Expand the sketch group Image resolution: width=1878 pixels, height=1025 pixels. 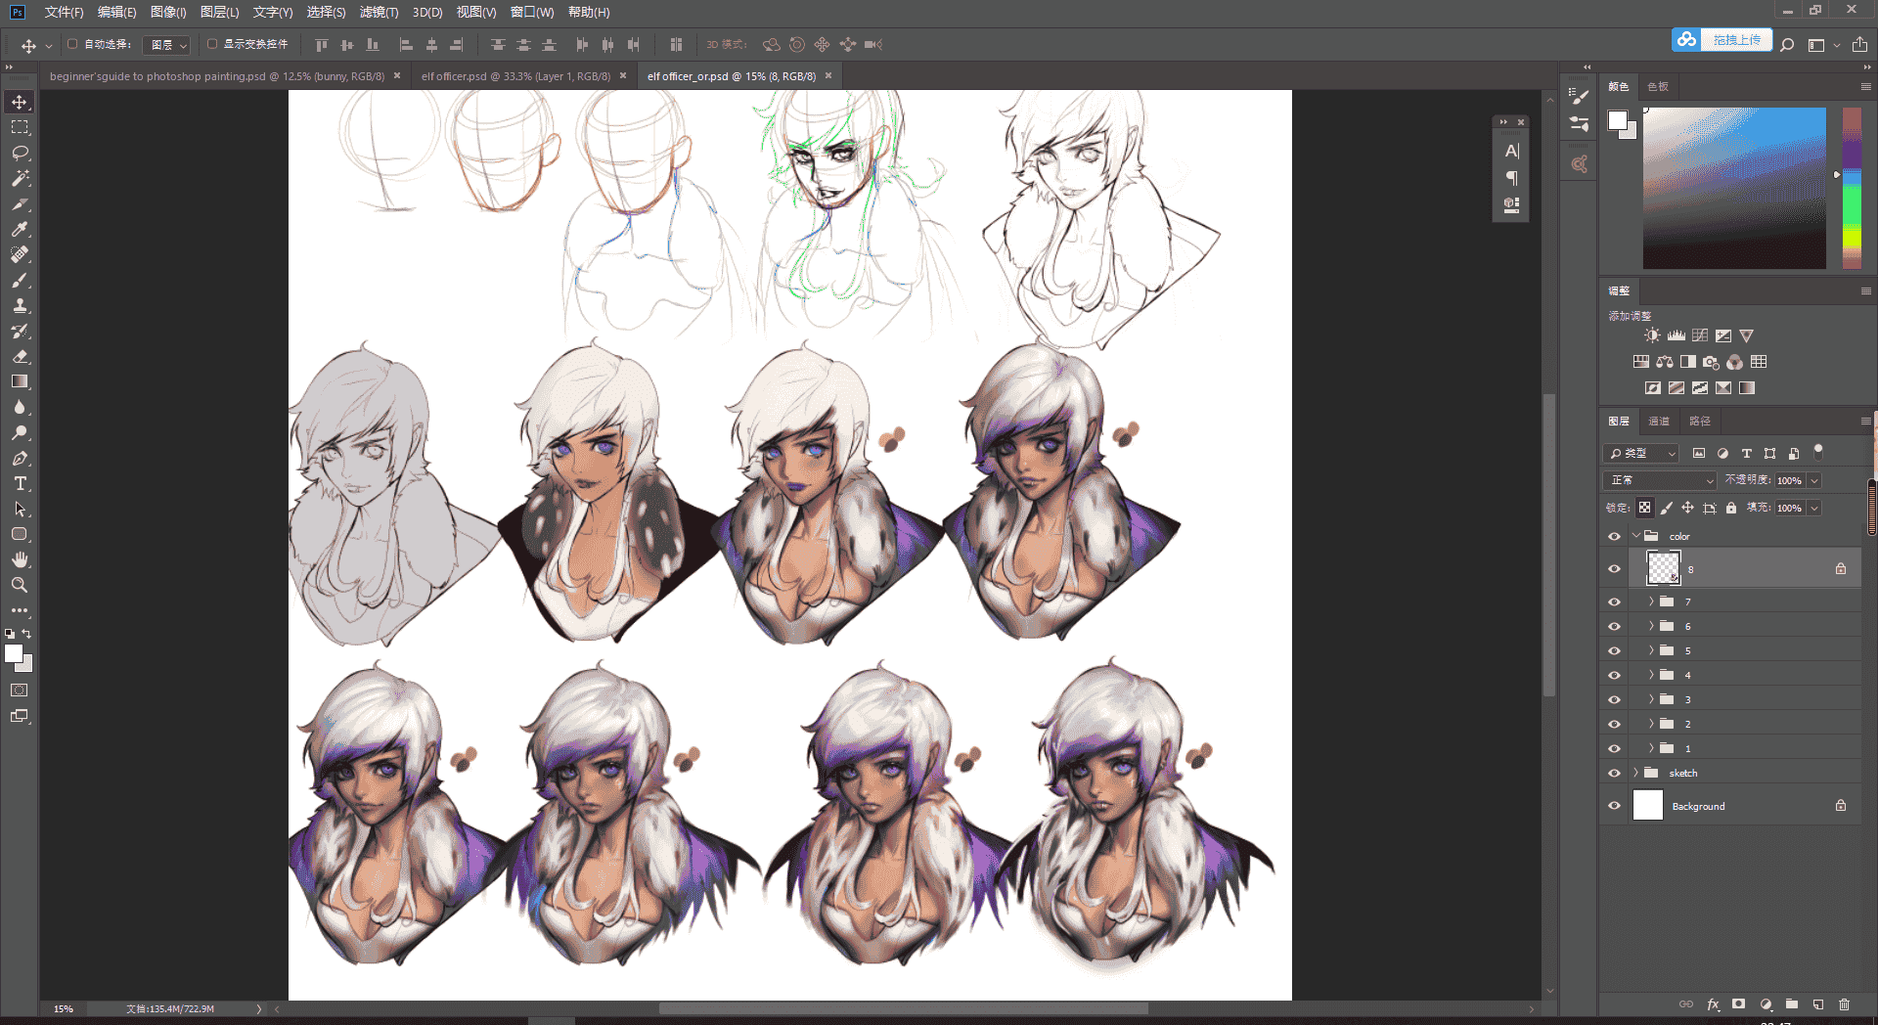[1635, 773]
